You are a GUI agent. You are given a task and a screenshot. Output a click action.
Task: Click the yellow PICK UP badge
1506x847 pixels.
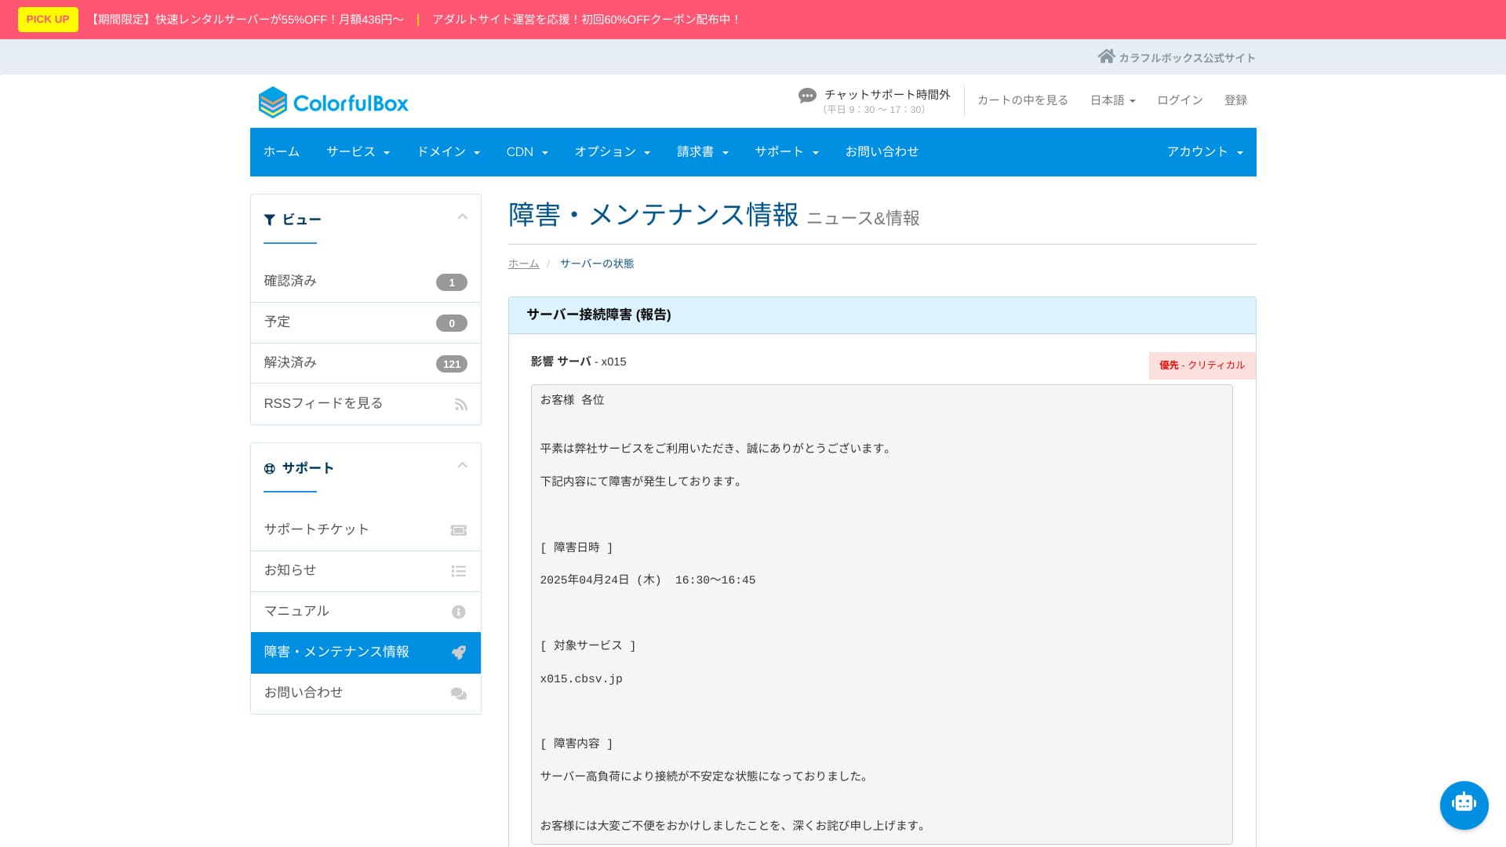[x=48, y=20]
